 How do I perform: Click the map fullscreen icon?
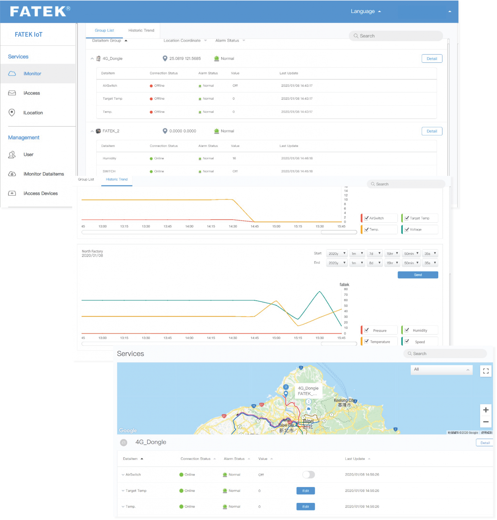486,371
